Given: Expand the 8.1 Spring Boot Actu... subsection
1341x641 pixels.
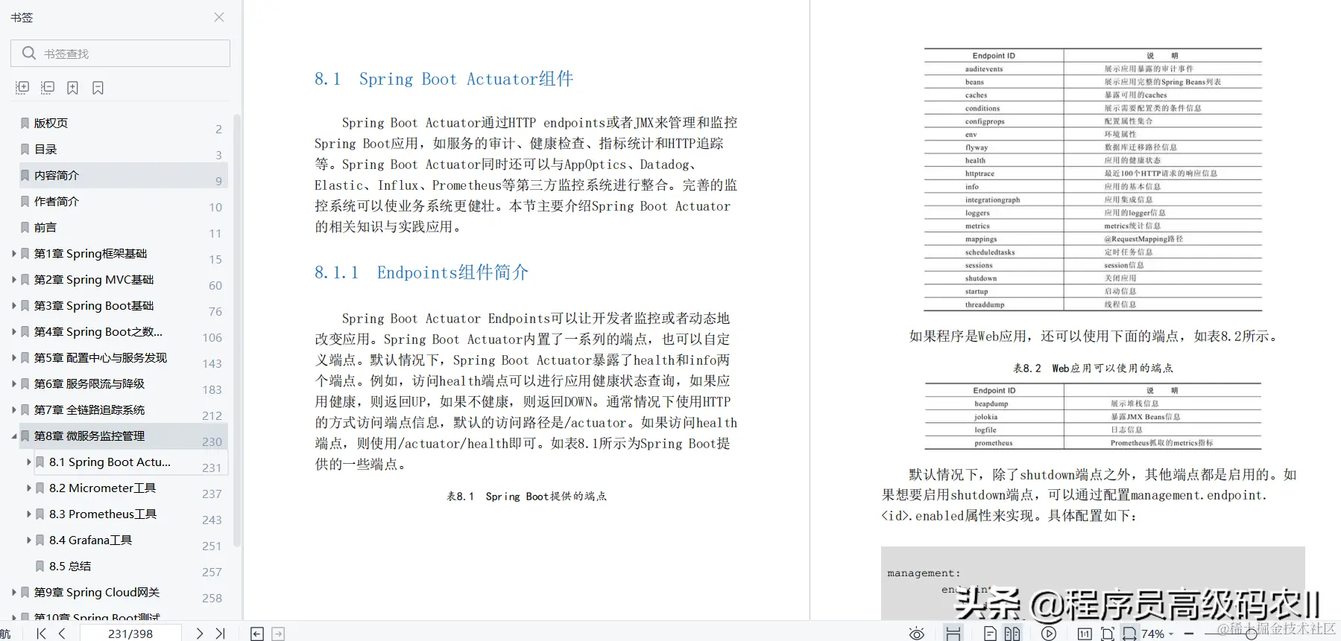Looking at the screenshot, I should coord(29,462).
